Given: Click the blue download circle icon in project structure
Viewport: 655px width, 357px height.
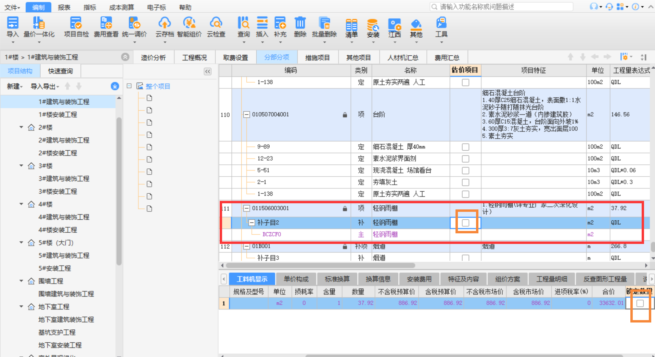Looking at the screenshot, I should click(115, 86).
